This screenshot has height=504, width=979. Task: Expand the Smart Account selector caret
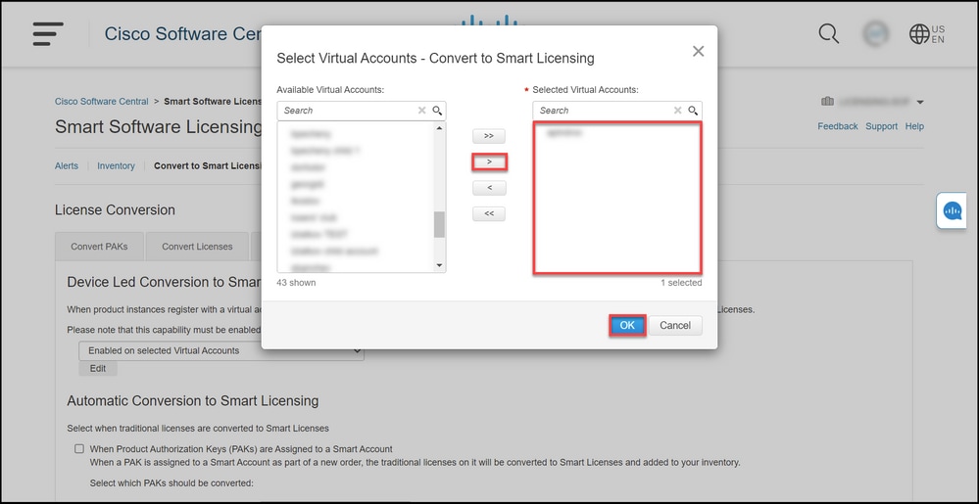(920, 103)
